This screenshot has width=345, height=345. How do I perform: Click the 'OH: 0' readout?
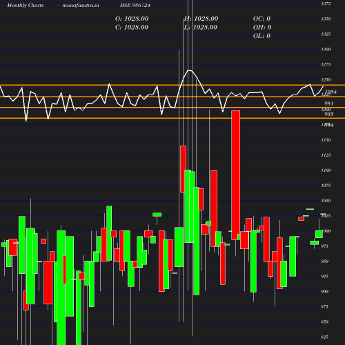tap(262, 27)
